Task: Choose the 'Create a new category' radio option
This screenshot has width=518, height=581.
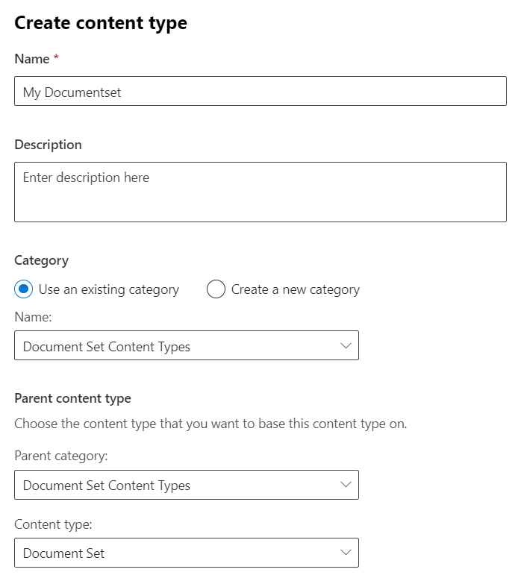Action: point(216,289)
